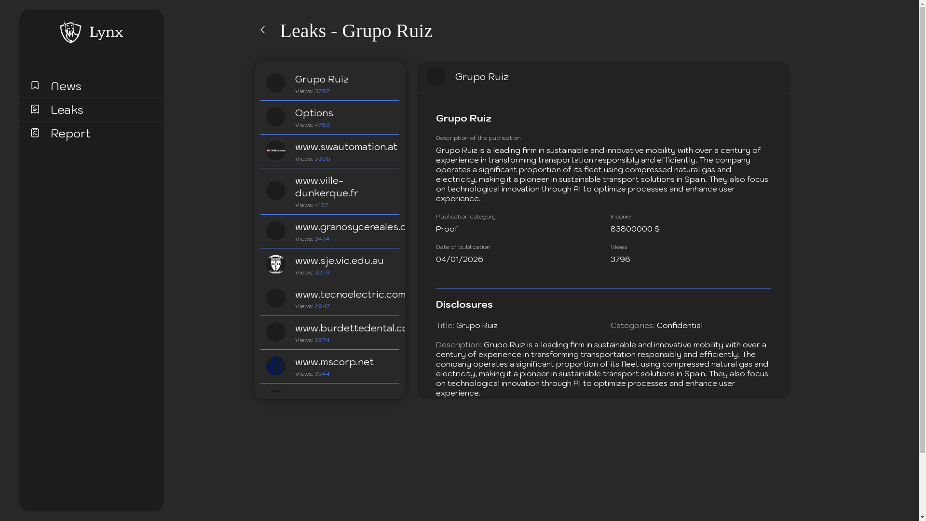Select the www.ville-dunkerque.fr leak entry

327,187
